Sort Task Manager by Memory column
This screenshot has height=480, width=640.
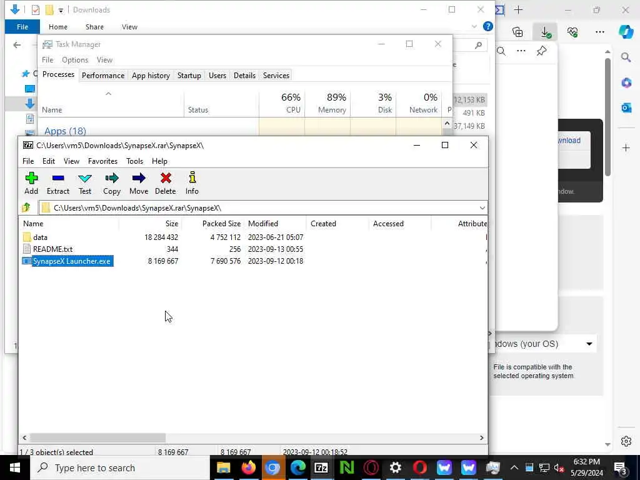(x=327, y=103)
